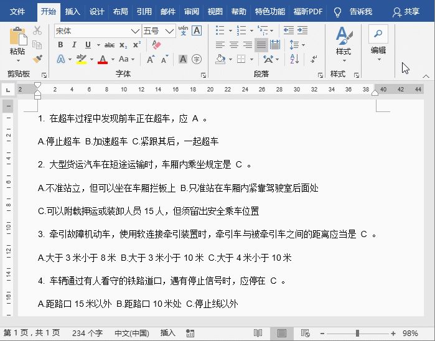Viewport: 435px width, 341px height.
Task: Toggle Italic formatting
Action: pyautogui.click(x=74, y=45)
